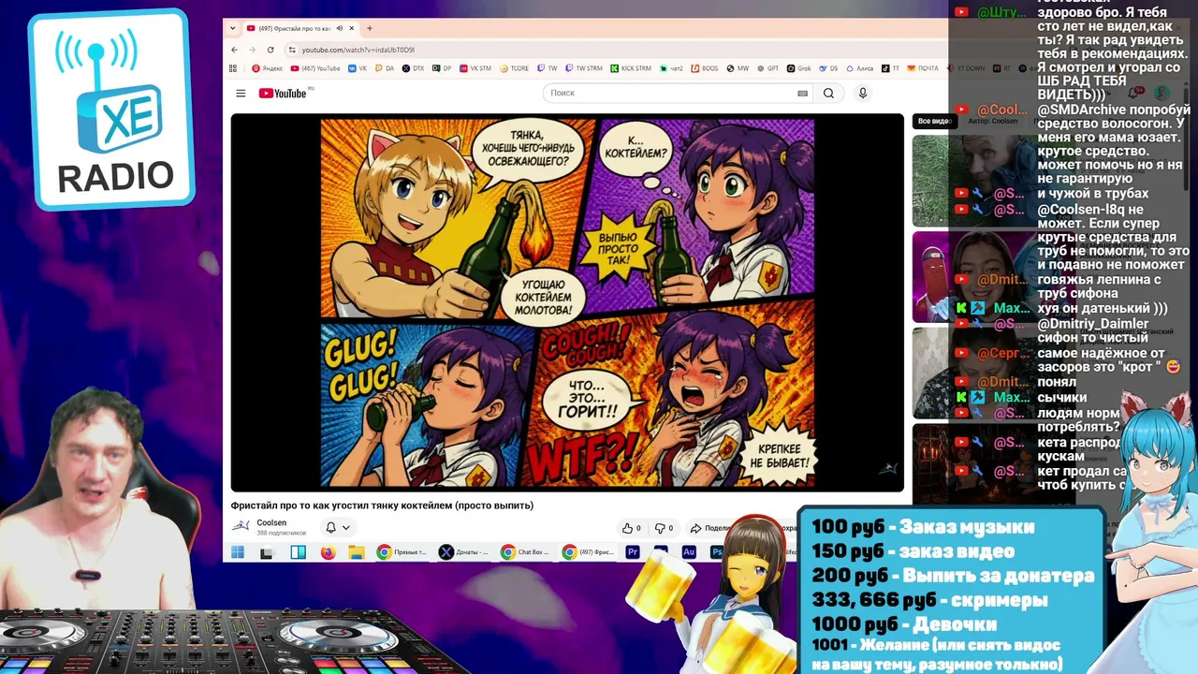
Task: Open the Chrome apps grid in bookmarks bar
Action: coord(234,68)
